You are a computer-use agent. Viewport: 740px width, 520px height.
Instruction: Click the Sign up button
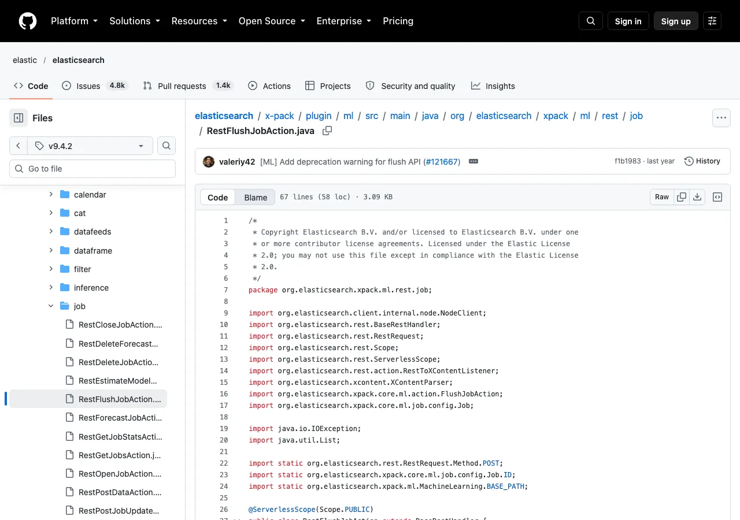click(x=676, y=21)
